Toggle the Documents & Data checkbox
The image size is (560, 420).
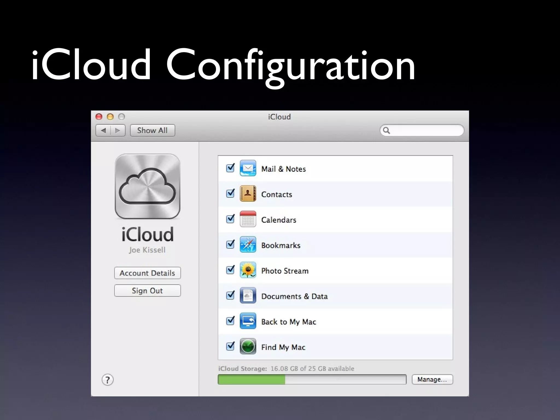pyautogui.click(x=230, y=295)
